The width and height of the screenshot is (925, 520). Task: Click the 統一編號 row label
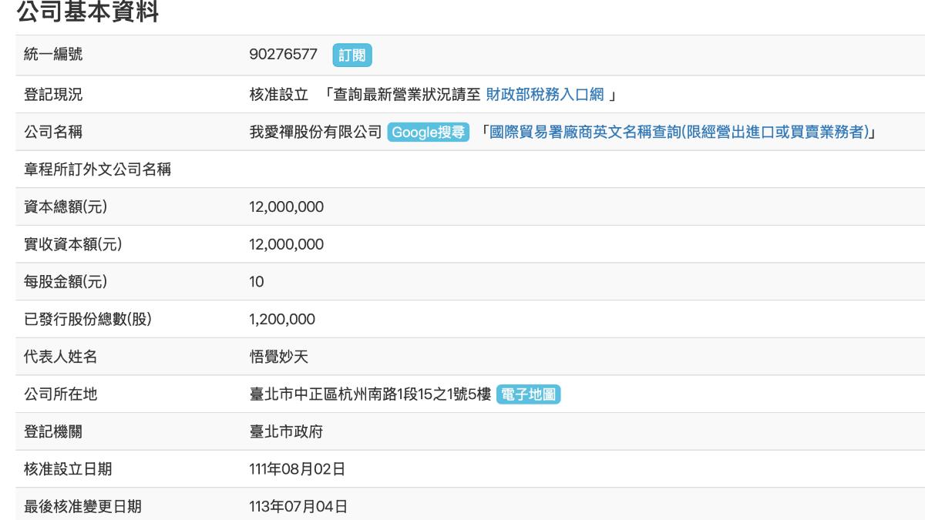tap(53, 55)
